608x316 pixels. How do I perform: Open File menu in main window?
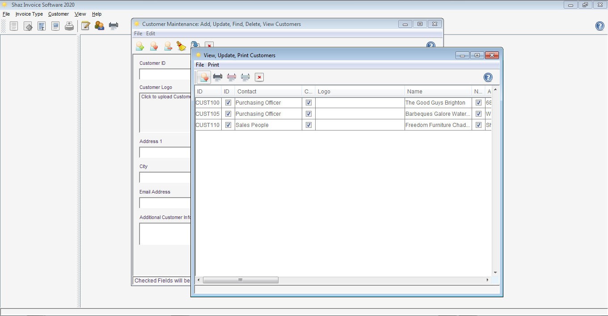tap(6, 14)
